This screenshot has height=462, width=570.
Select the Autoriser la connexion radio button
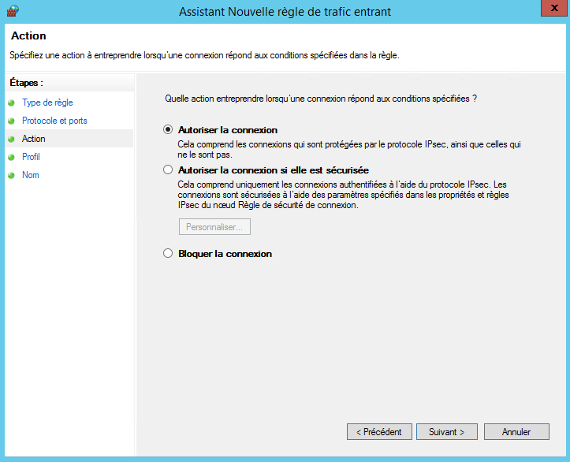click(x=167, y=130)
